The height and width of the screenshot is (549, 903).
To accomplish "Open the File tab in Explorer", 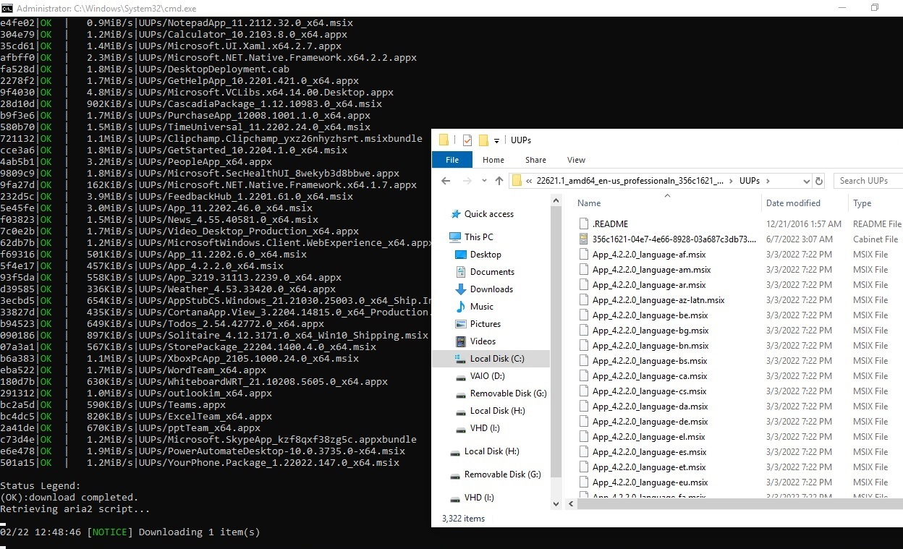I will tap(452, 160).
